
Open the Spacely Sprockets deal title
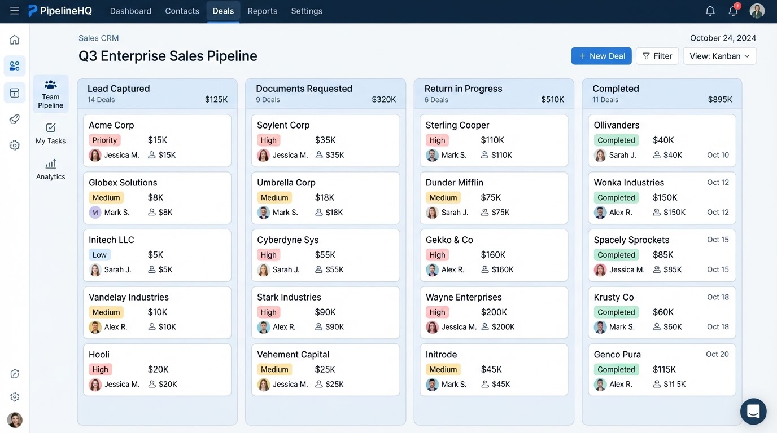(631, 240)
